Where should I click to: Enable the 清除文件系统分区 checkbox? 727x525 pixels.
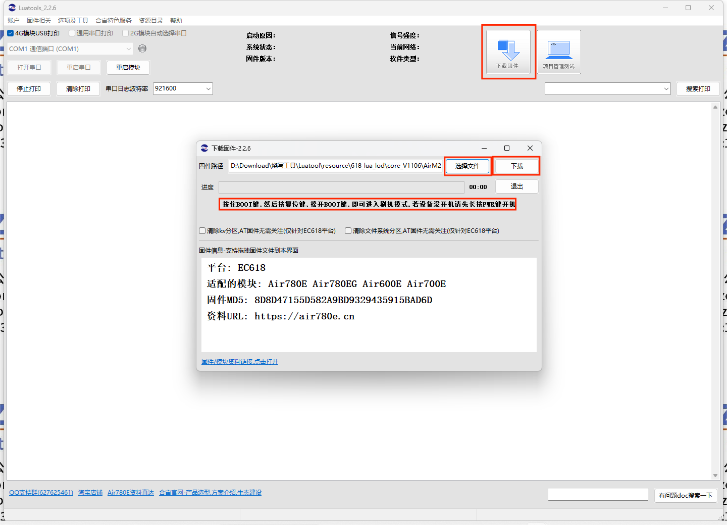click(x=348, y=231)
